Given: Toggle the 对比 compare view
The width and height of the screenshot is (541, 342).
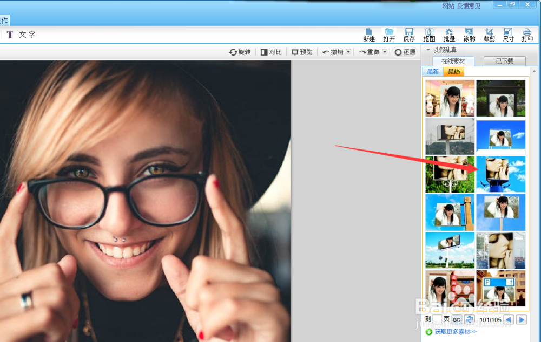Looking at the screenshot, I should click(x=271, y=52).
